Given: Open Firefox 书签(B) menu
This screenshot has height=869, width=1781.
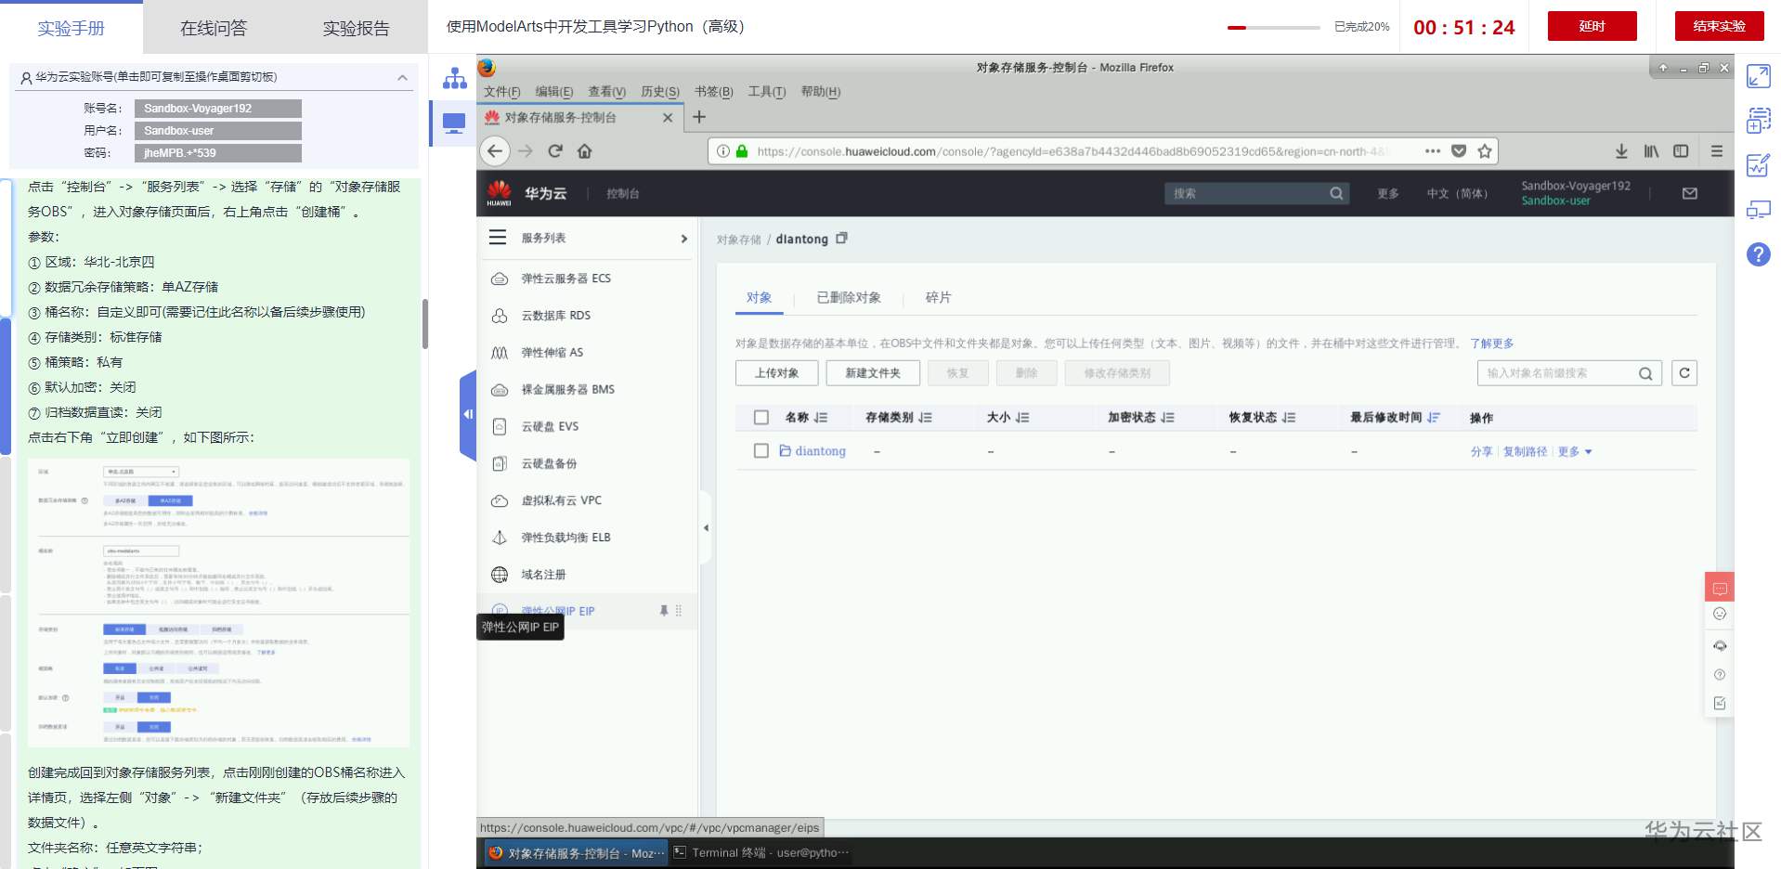Looking at the screenshot, I should [713, 92].
